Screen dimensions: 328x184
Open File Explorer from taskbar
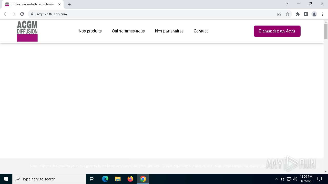(118, 179)
